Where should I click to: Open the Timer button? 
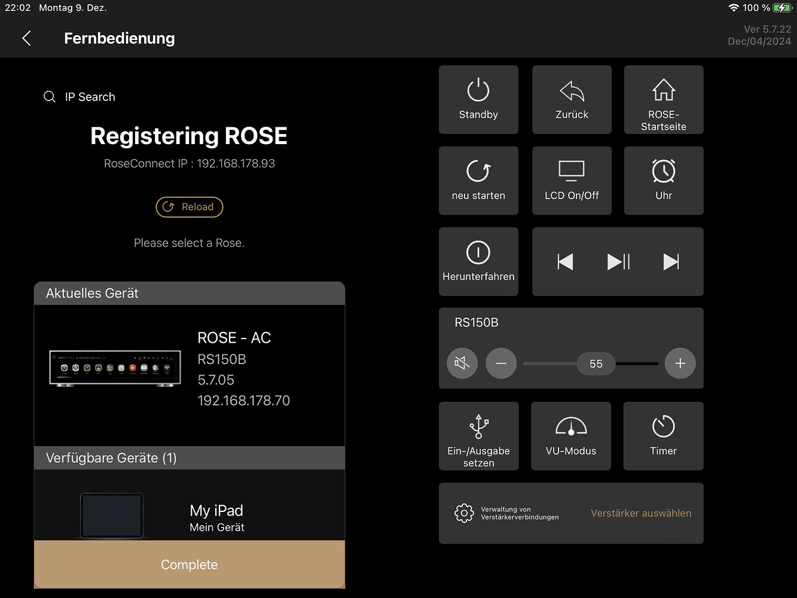pos(664,436)
